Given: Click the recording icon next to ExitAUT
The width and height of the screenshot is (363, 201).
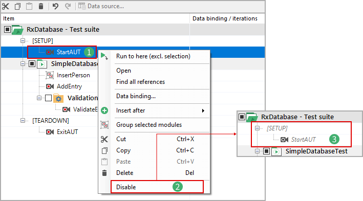Looking at the screenshot, I should coord(50,132).
